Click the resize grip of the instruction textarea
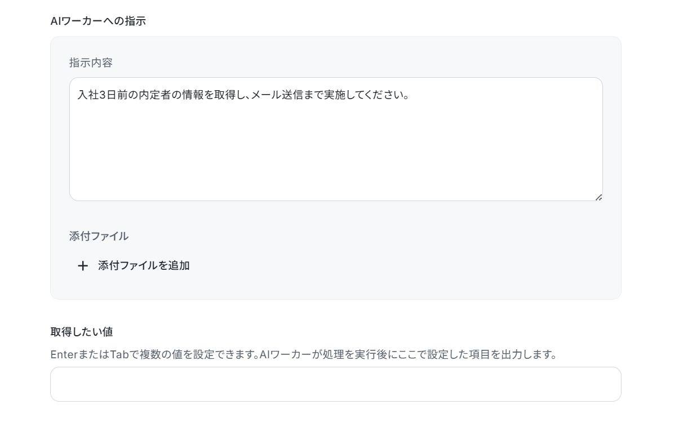Screen dimensions: 679x427 click(x=598, y=197)
